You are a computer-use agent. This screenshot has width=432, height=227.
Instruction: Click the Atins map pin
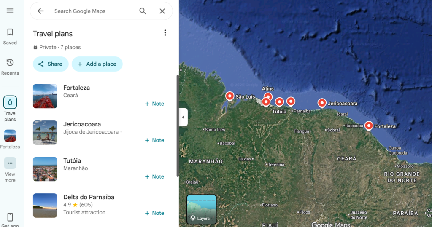[268, 96]
